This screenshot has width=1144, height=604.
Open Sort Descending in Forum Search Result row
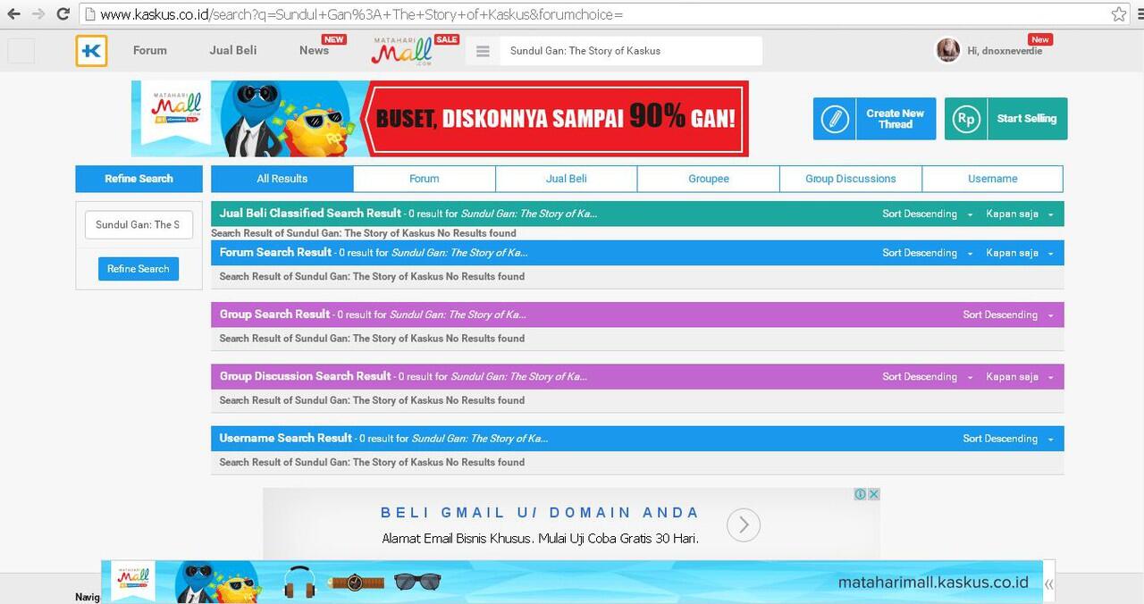pyautogui.click(x=927, y=254)
